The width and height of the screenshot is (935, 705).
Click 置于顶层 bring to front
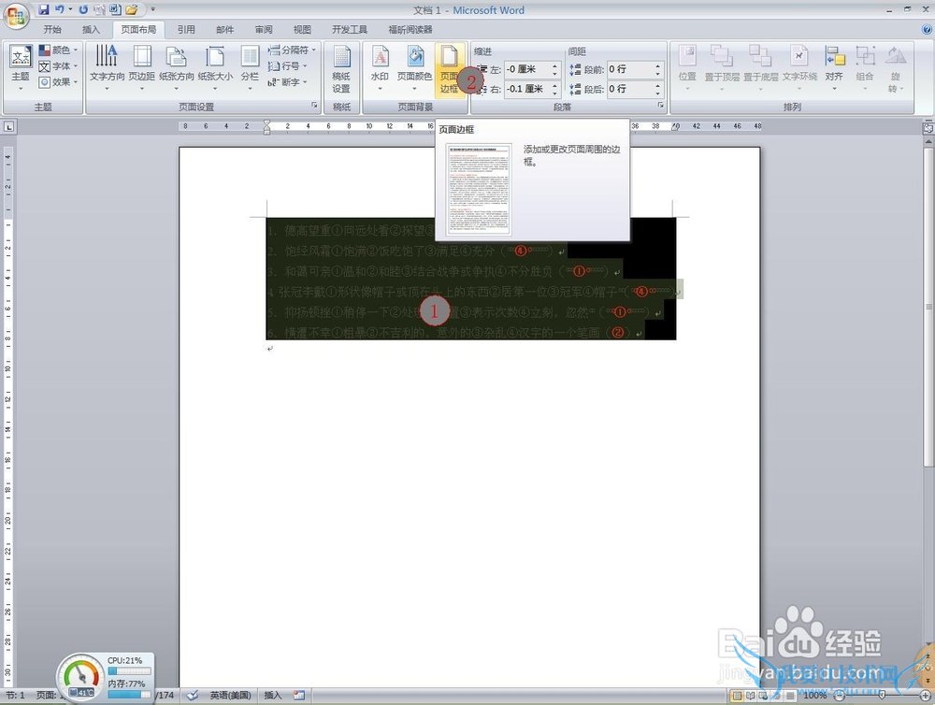tap(722, 68)
